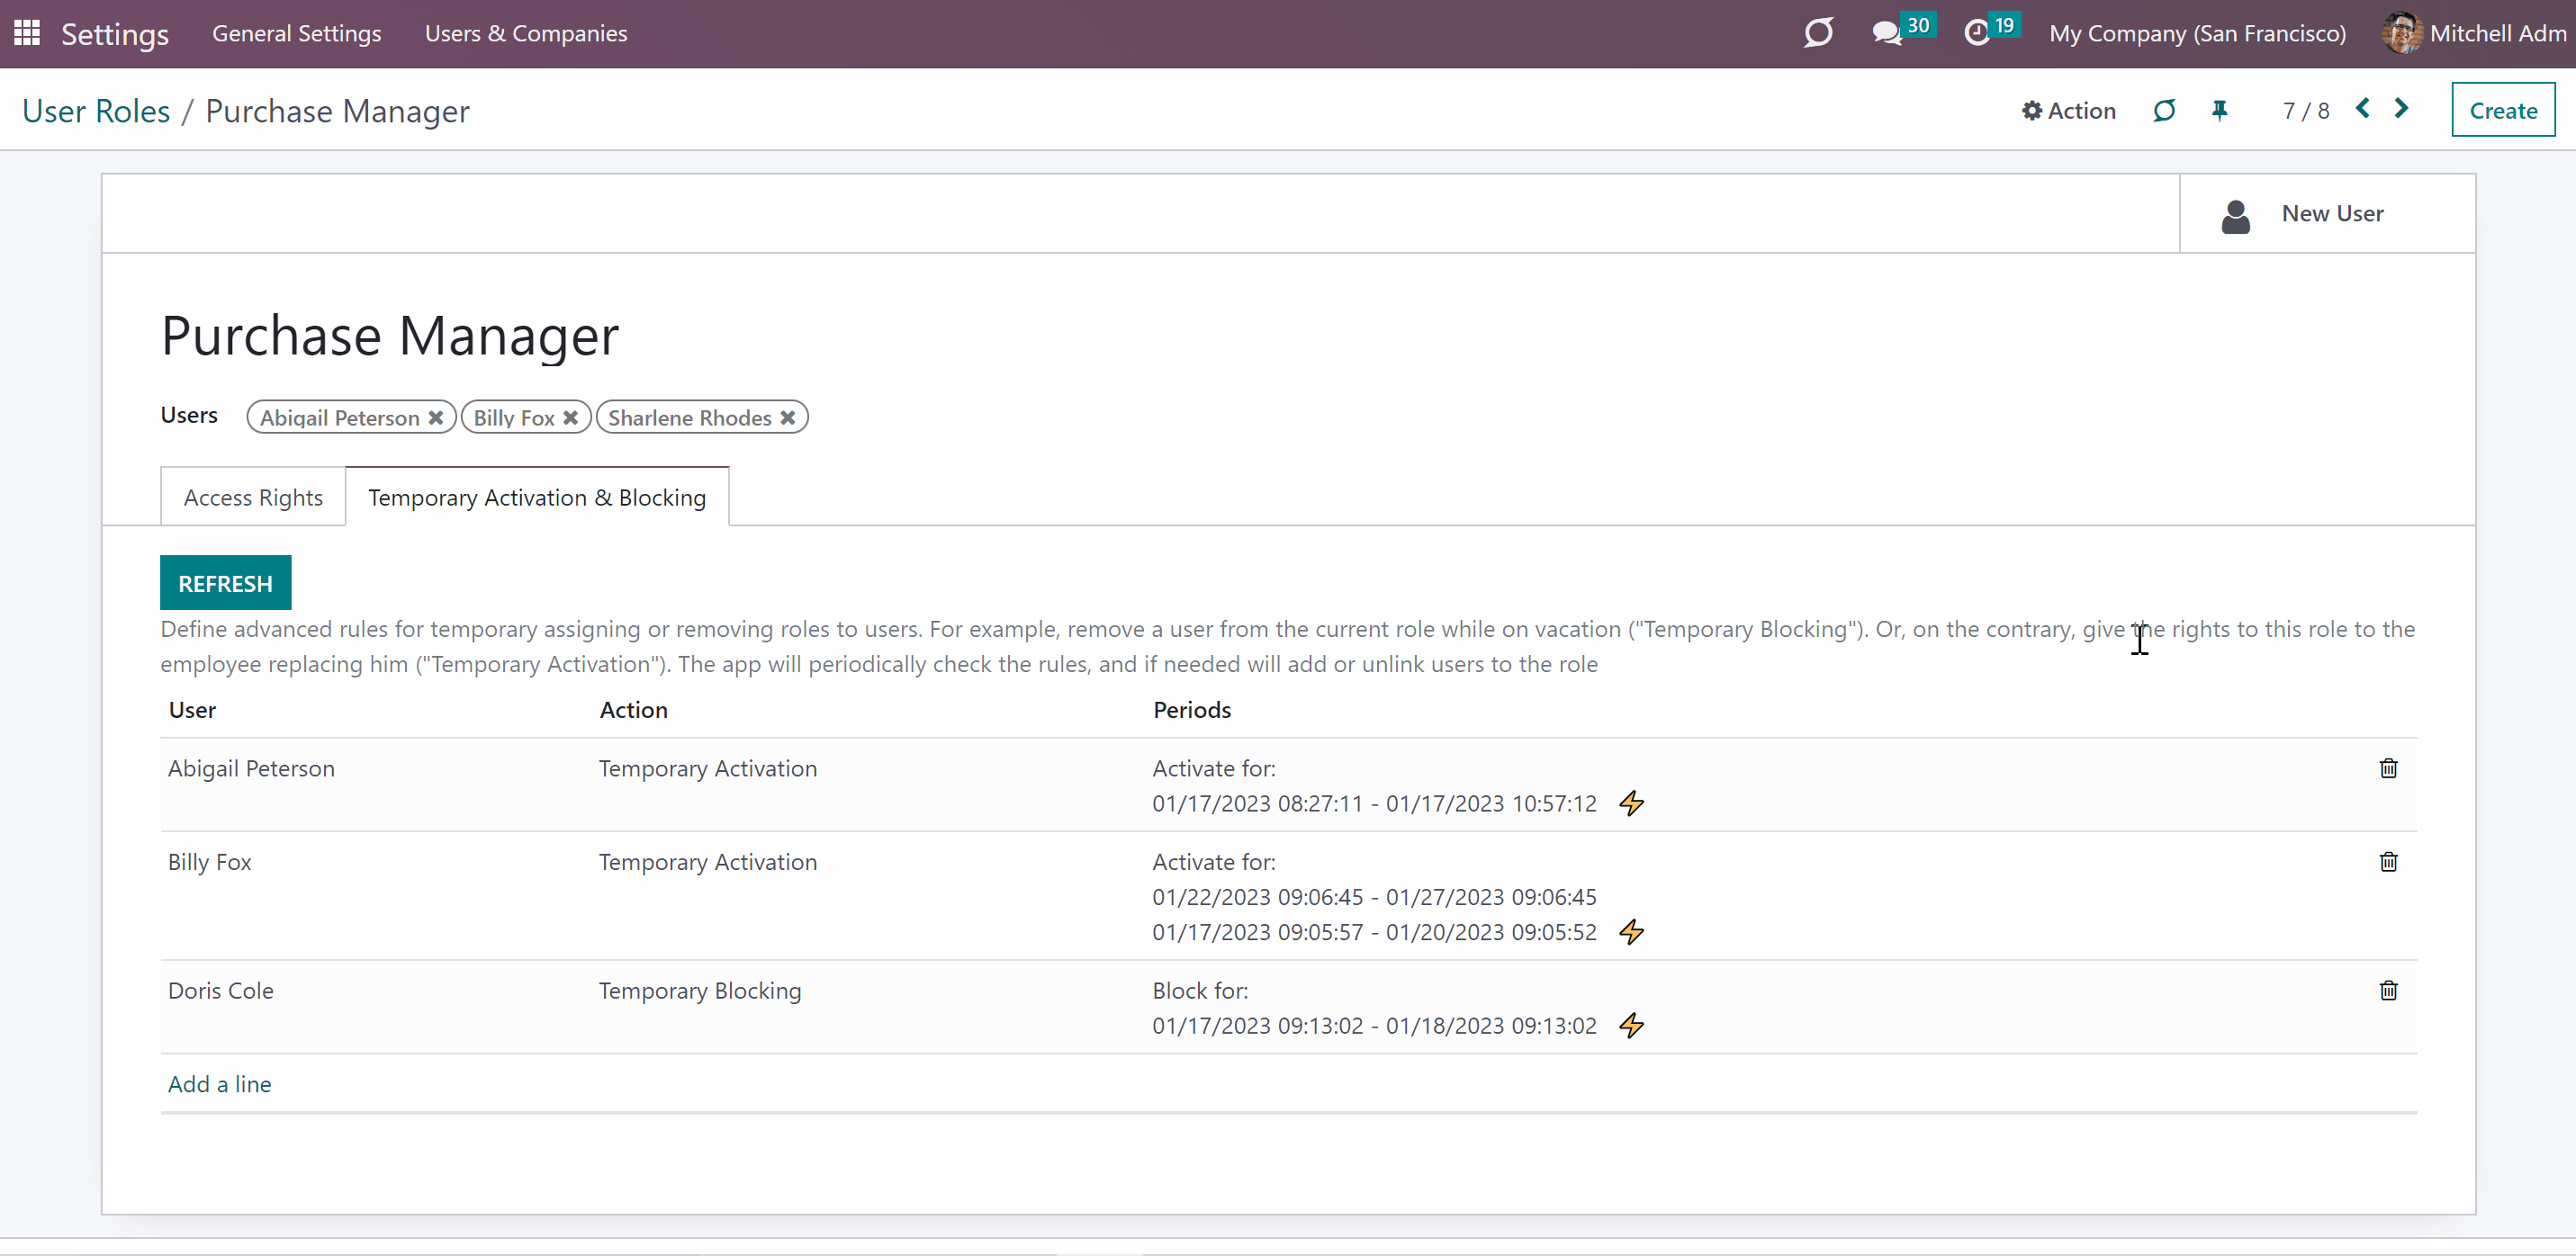Click the Billy Fox user cell
The height and width of the screenshot is (1256, 2576).
click(x=210, y=863)
